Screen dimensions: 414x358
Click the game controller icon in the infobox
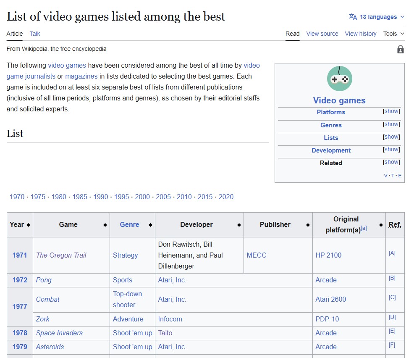tap(339, 79)
